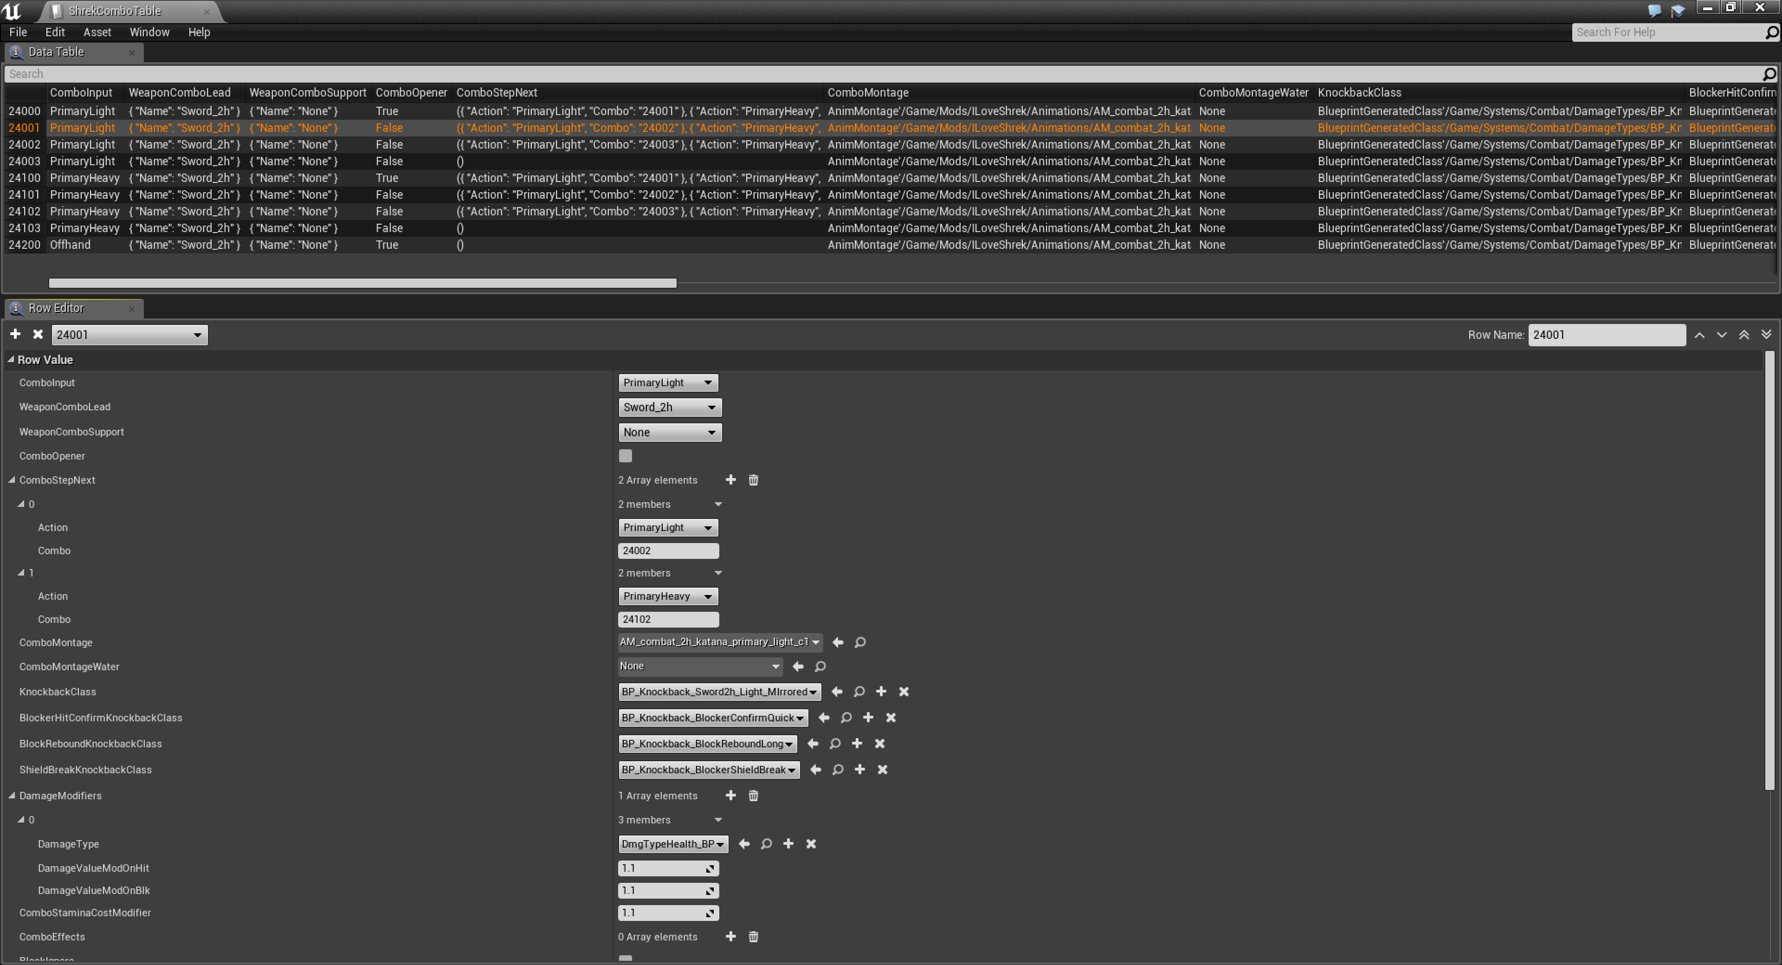Screen dimensions: 1782x965
Task: Toggle the ComboOpener checkbox
Action: pos(626,455)
